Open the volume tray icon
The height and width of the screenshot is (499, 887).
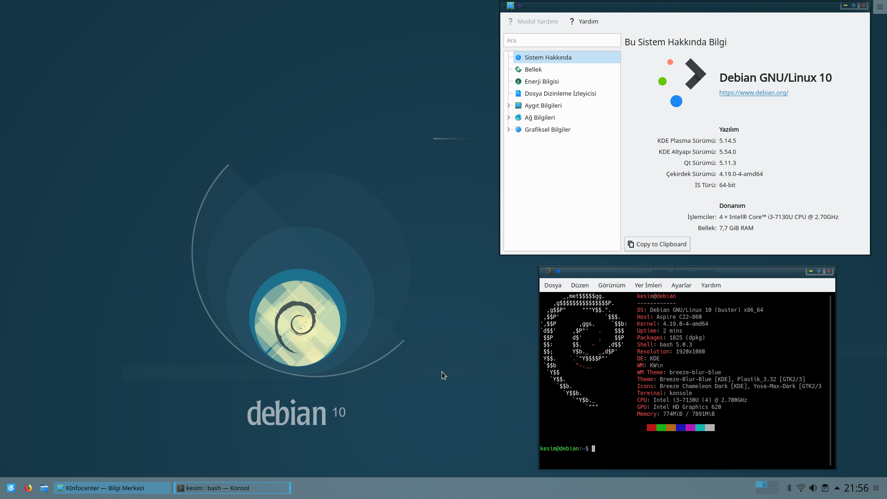(x=813, y=488)
